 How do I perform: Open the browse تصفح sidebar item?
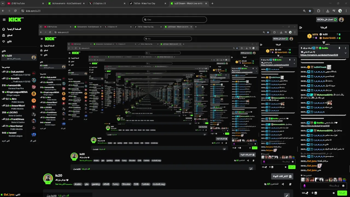tap(7, 35)
